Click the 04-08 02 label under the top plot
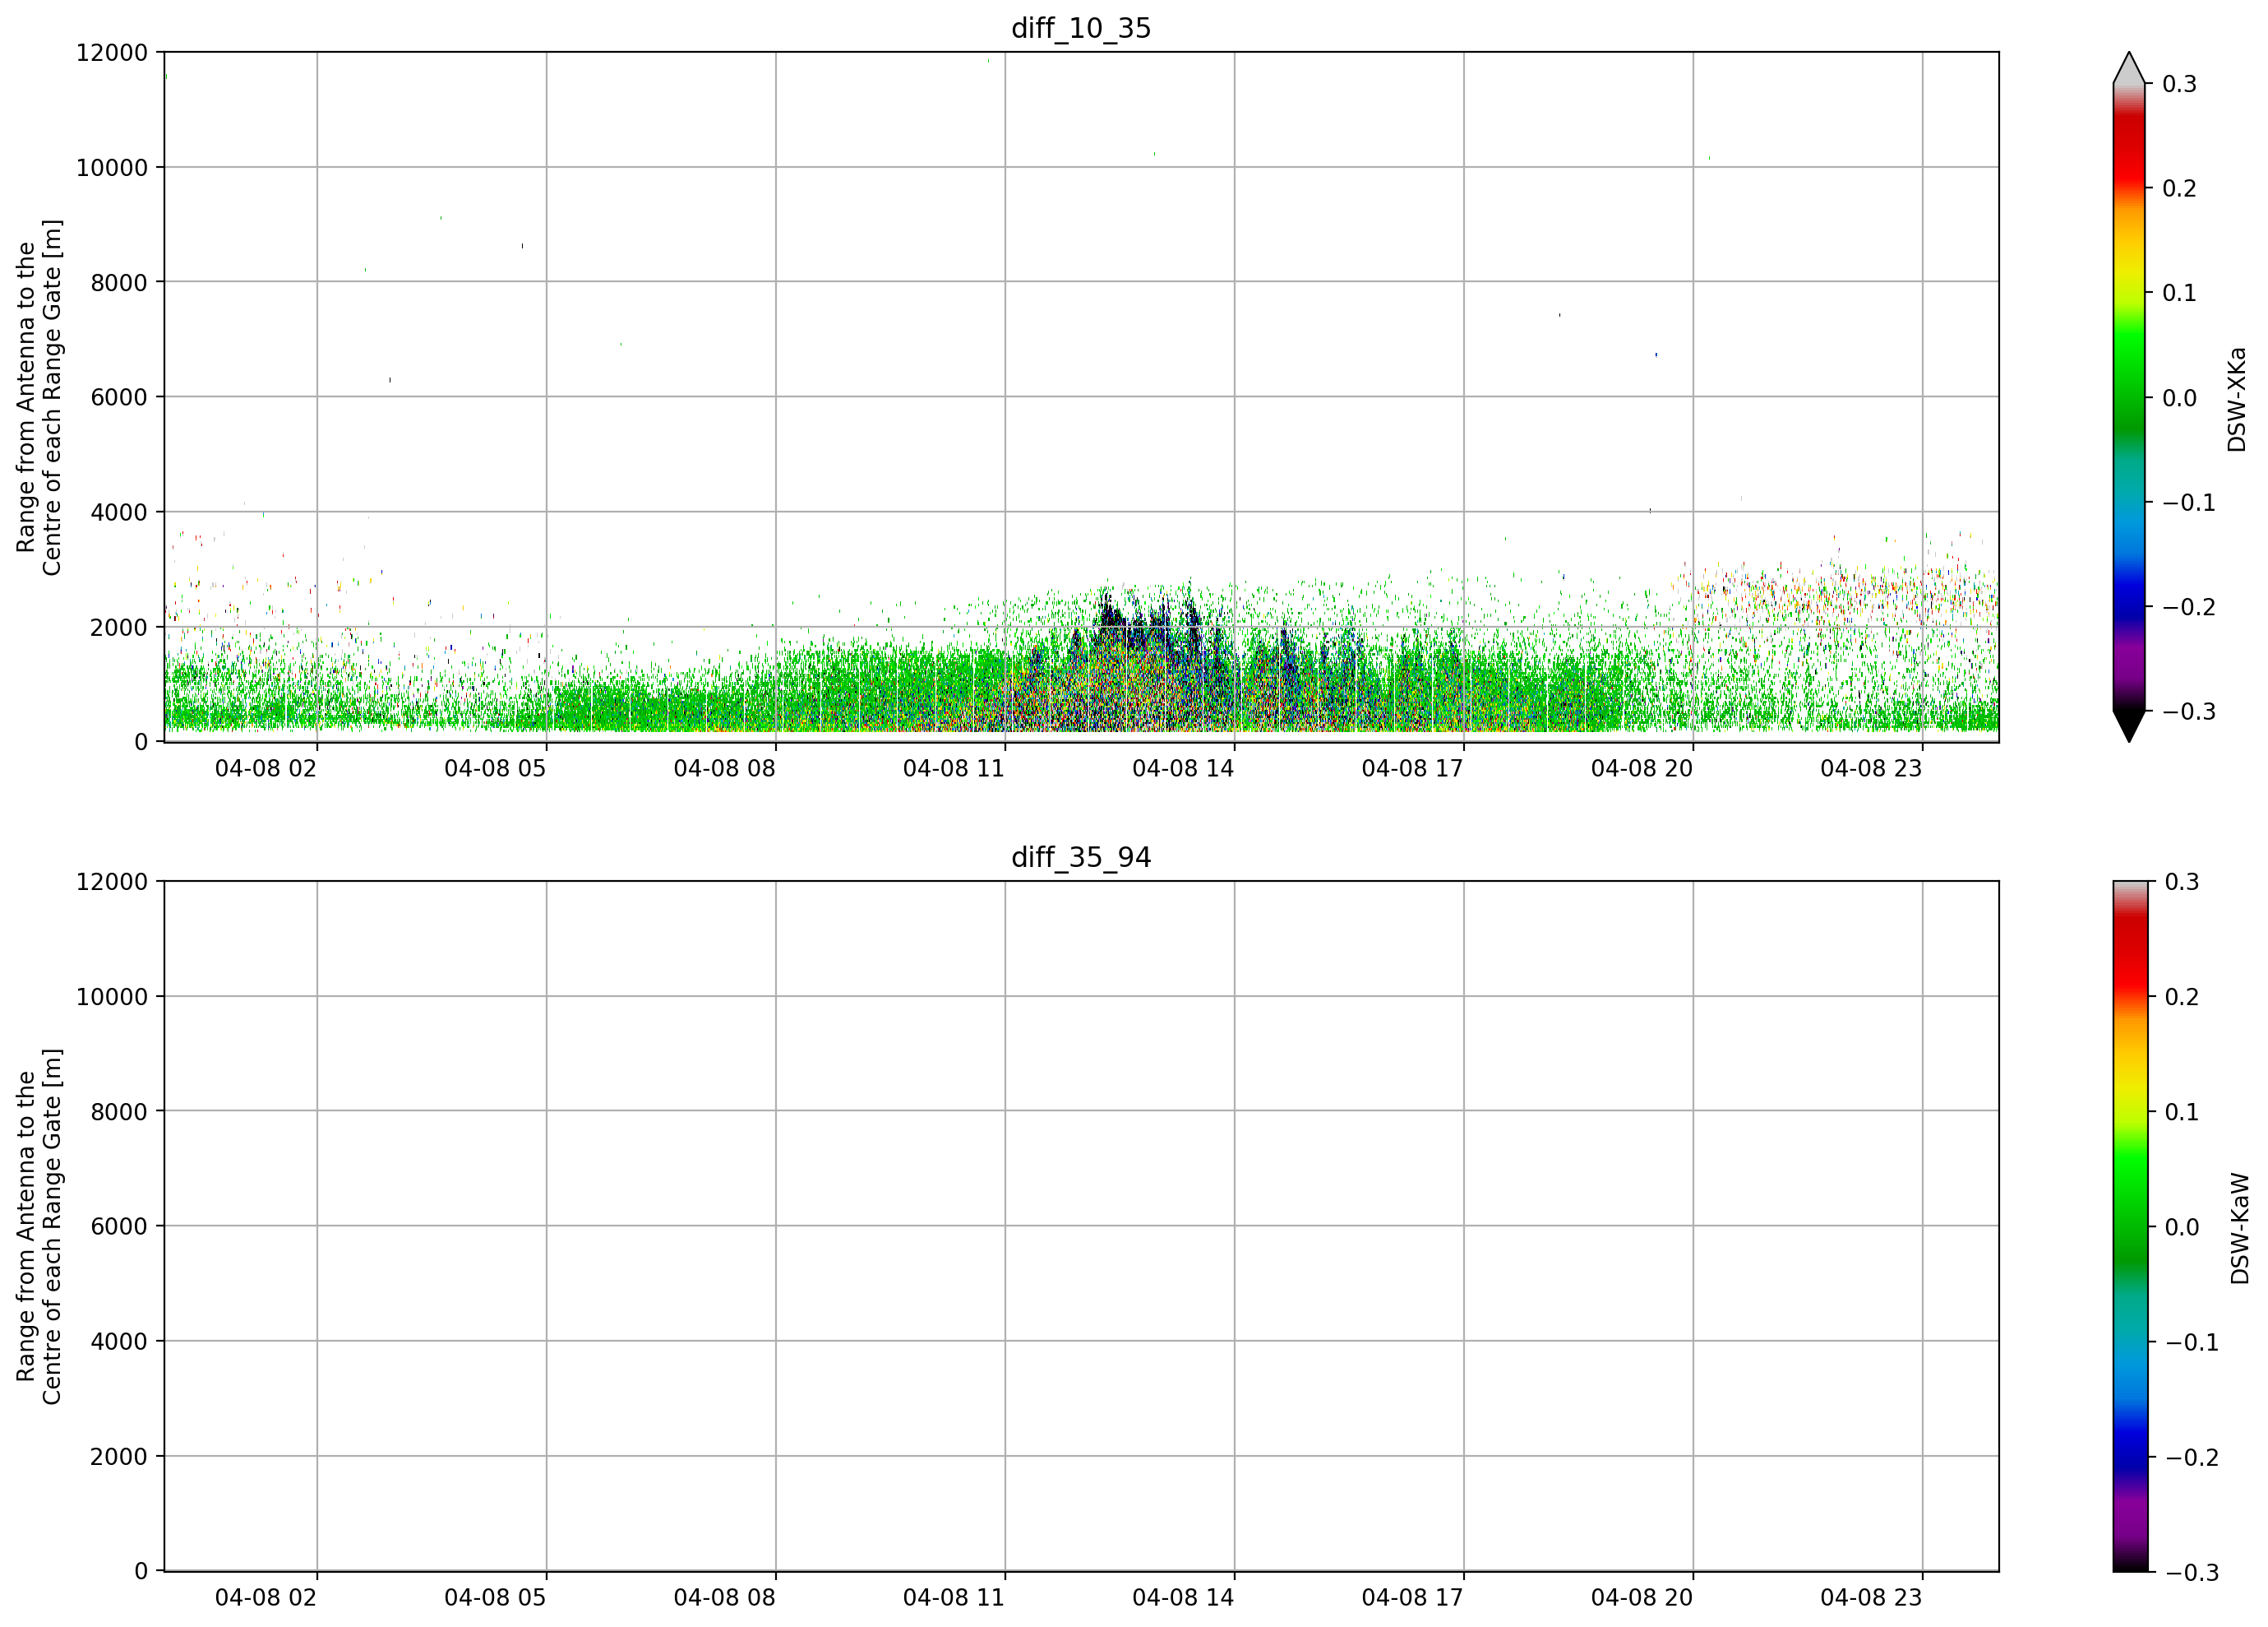 point(266,768)
